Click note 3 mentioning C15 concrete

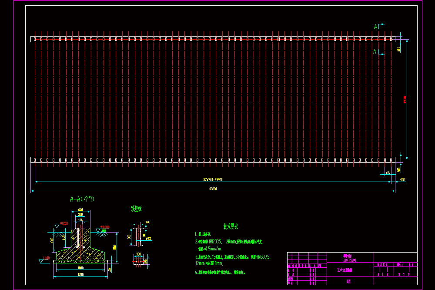pos(233,257)
